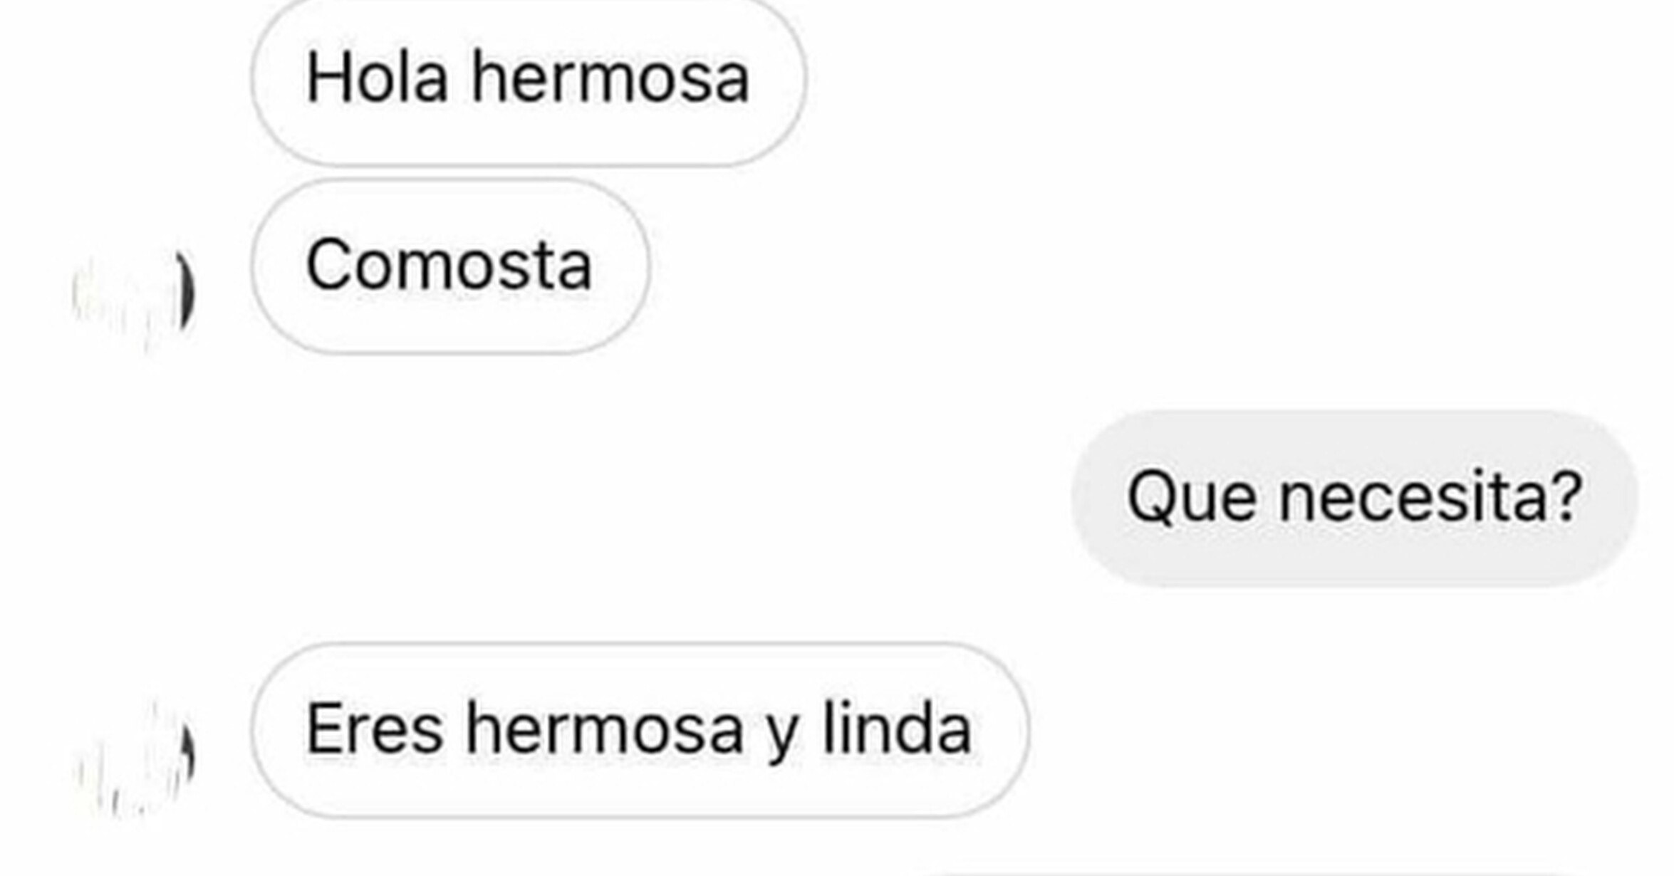Click "hermosa" inside "Eres hermosa y linda"
This screenshot has width=1674, height=876.
click(x=605, y=728)
